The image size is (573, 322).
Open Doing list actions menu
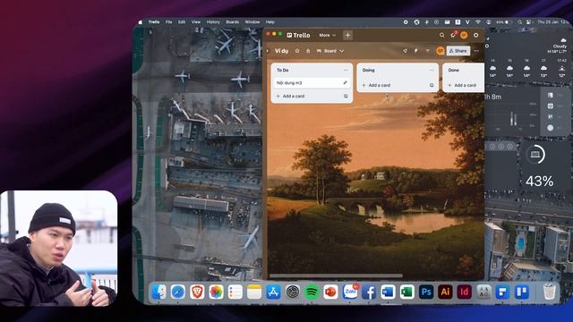432,70
